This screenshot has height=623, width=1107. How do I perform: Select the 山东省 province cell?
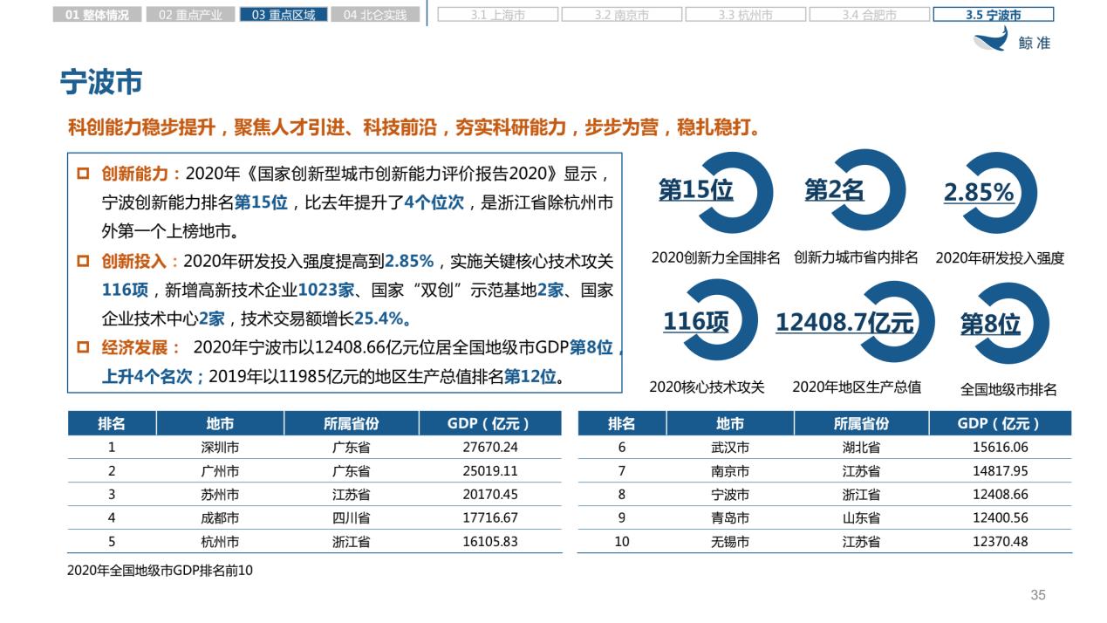click(x=861, y=518)
